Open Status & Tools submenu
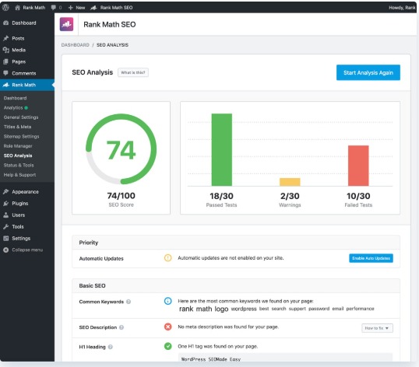 point(19,165)
